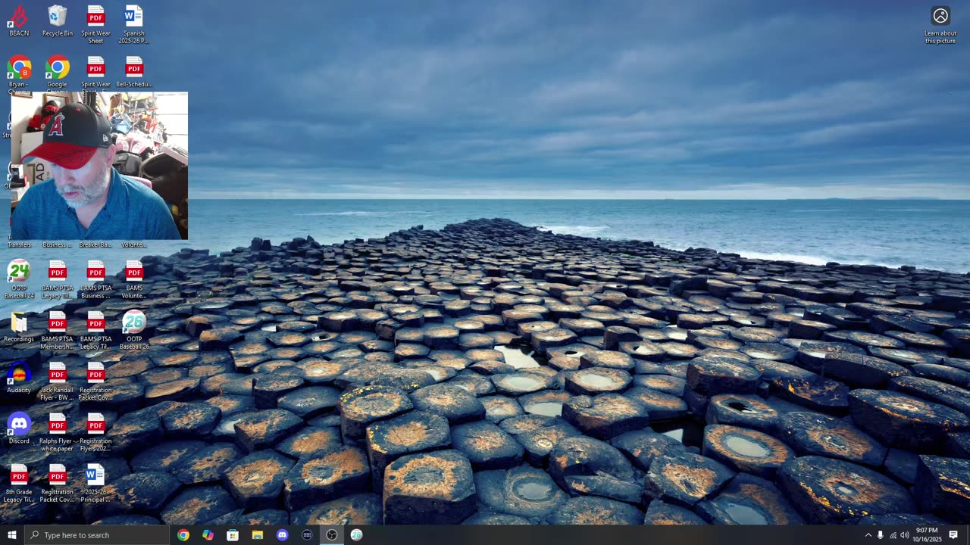
Task: Expand the hidden system tray icons
Action: 868,535
